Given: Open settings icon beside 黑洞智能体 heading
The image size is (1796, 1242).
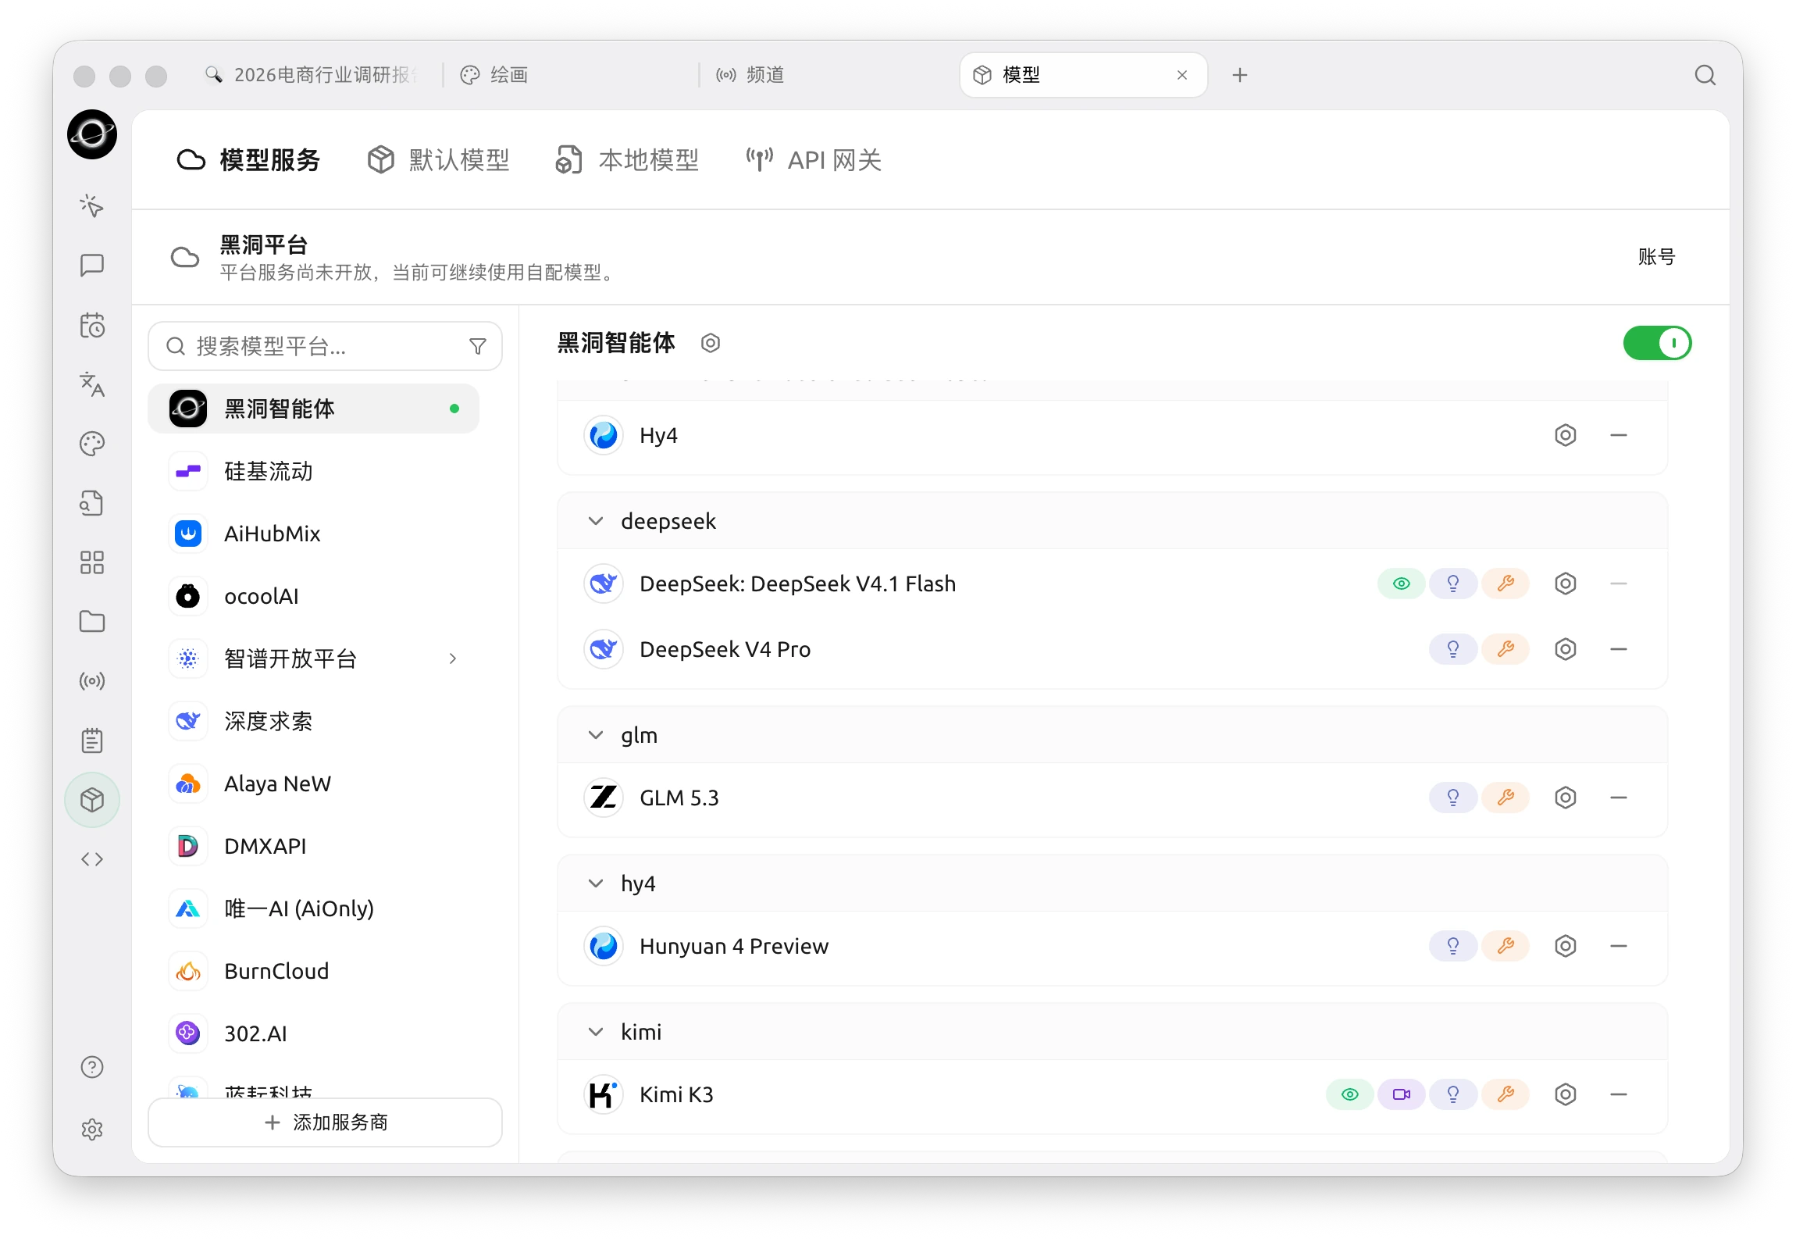Looking at the screenshot, I should tap(711, 343).
